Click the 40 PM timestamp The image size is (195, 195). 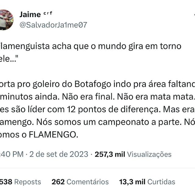[12, 154]
